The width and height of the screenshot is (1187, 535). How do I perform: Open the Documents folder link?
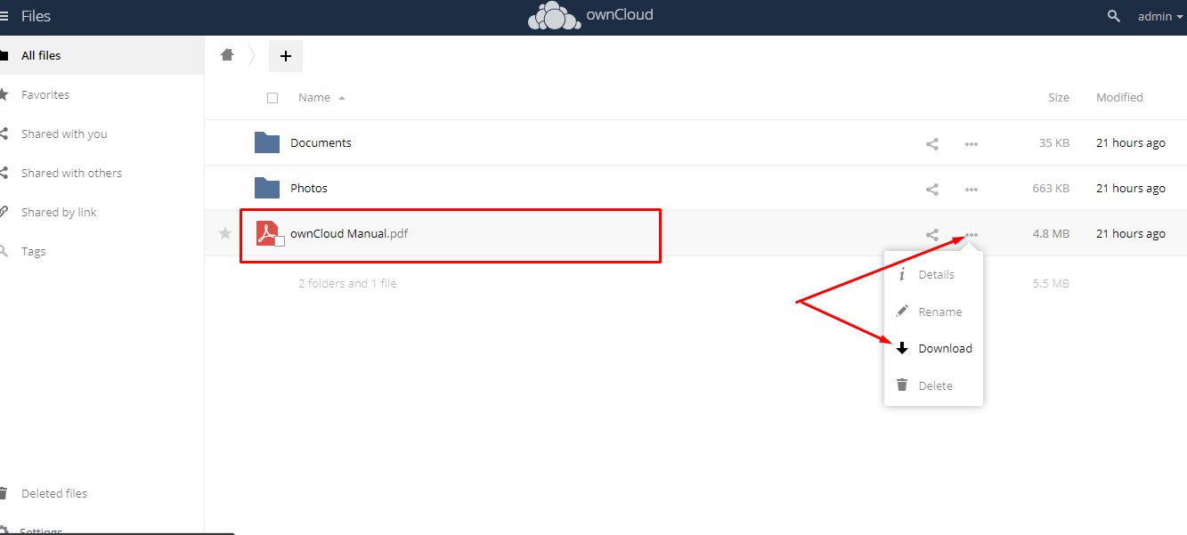(x=321, y=142)
